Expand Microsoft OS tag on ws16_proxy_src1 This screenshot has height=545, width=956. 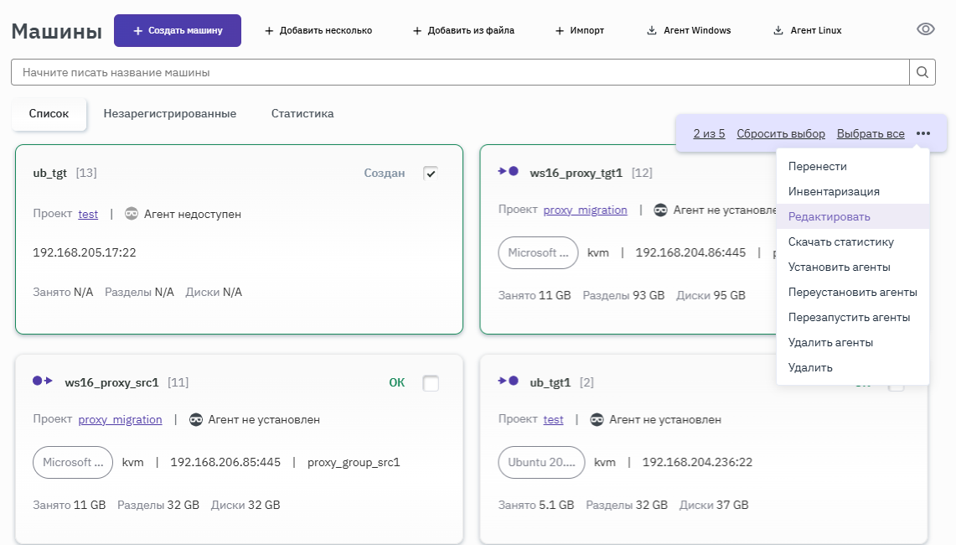(x=73, y=462)
